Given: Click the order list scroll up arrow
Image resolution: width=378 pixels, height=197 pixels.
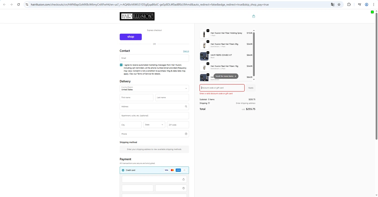Looking at the screenshot, I should click(254, 31).
